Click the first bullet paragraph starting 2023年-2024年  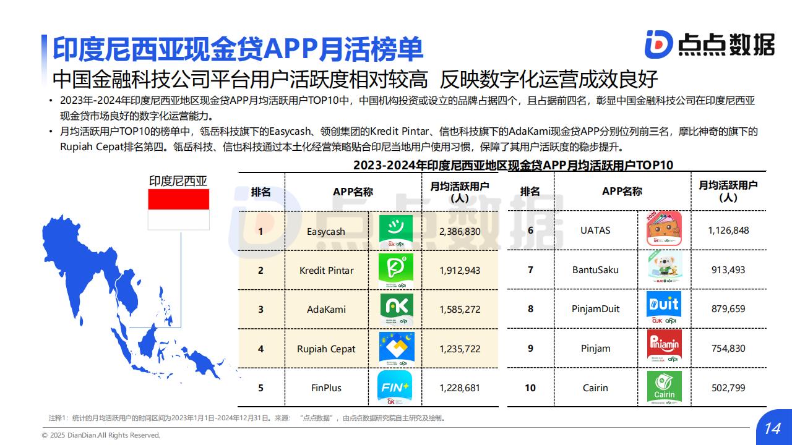(406, 108)
